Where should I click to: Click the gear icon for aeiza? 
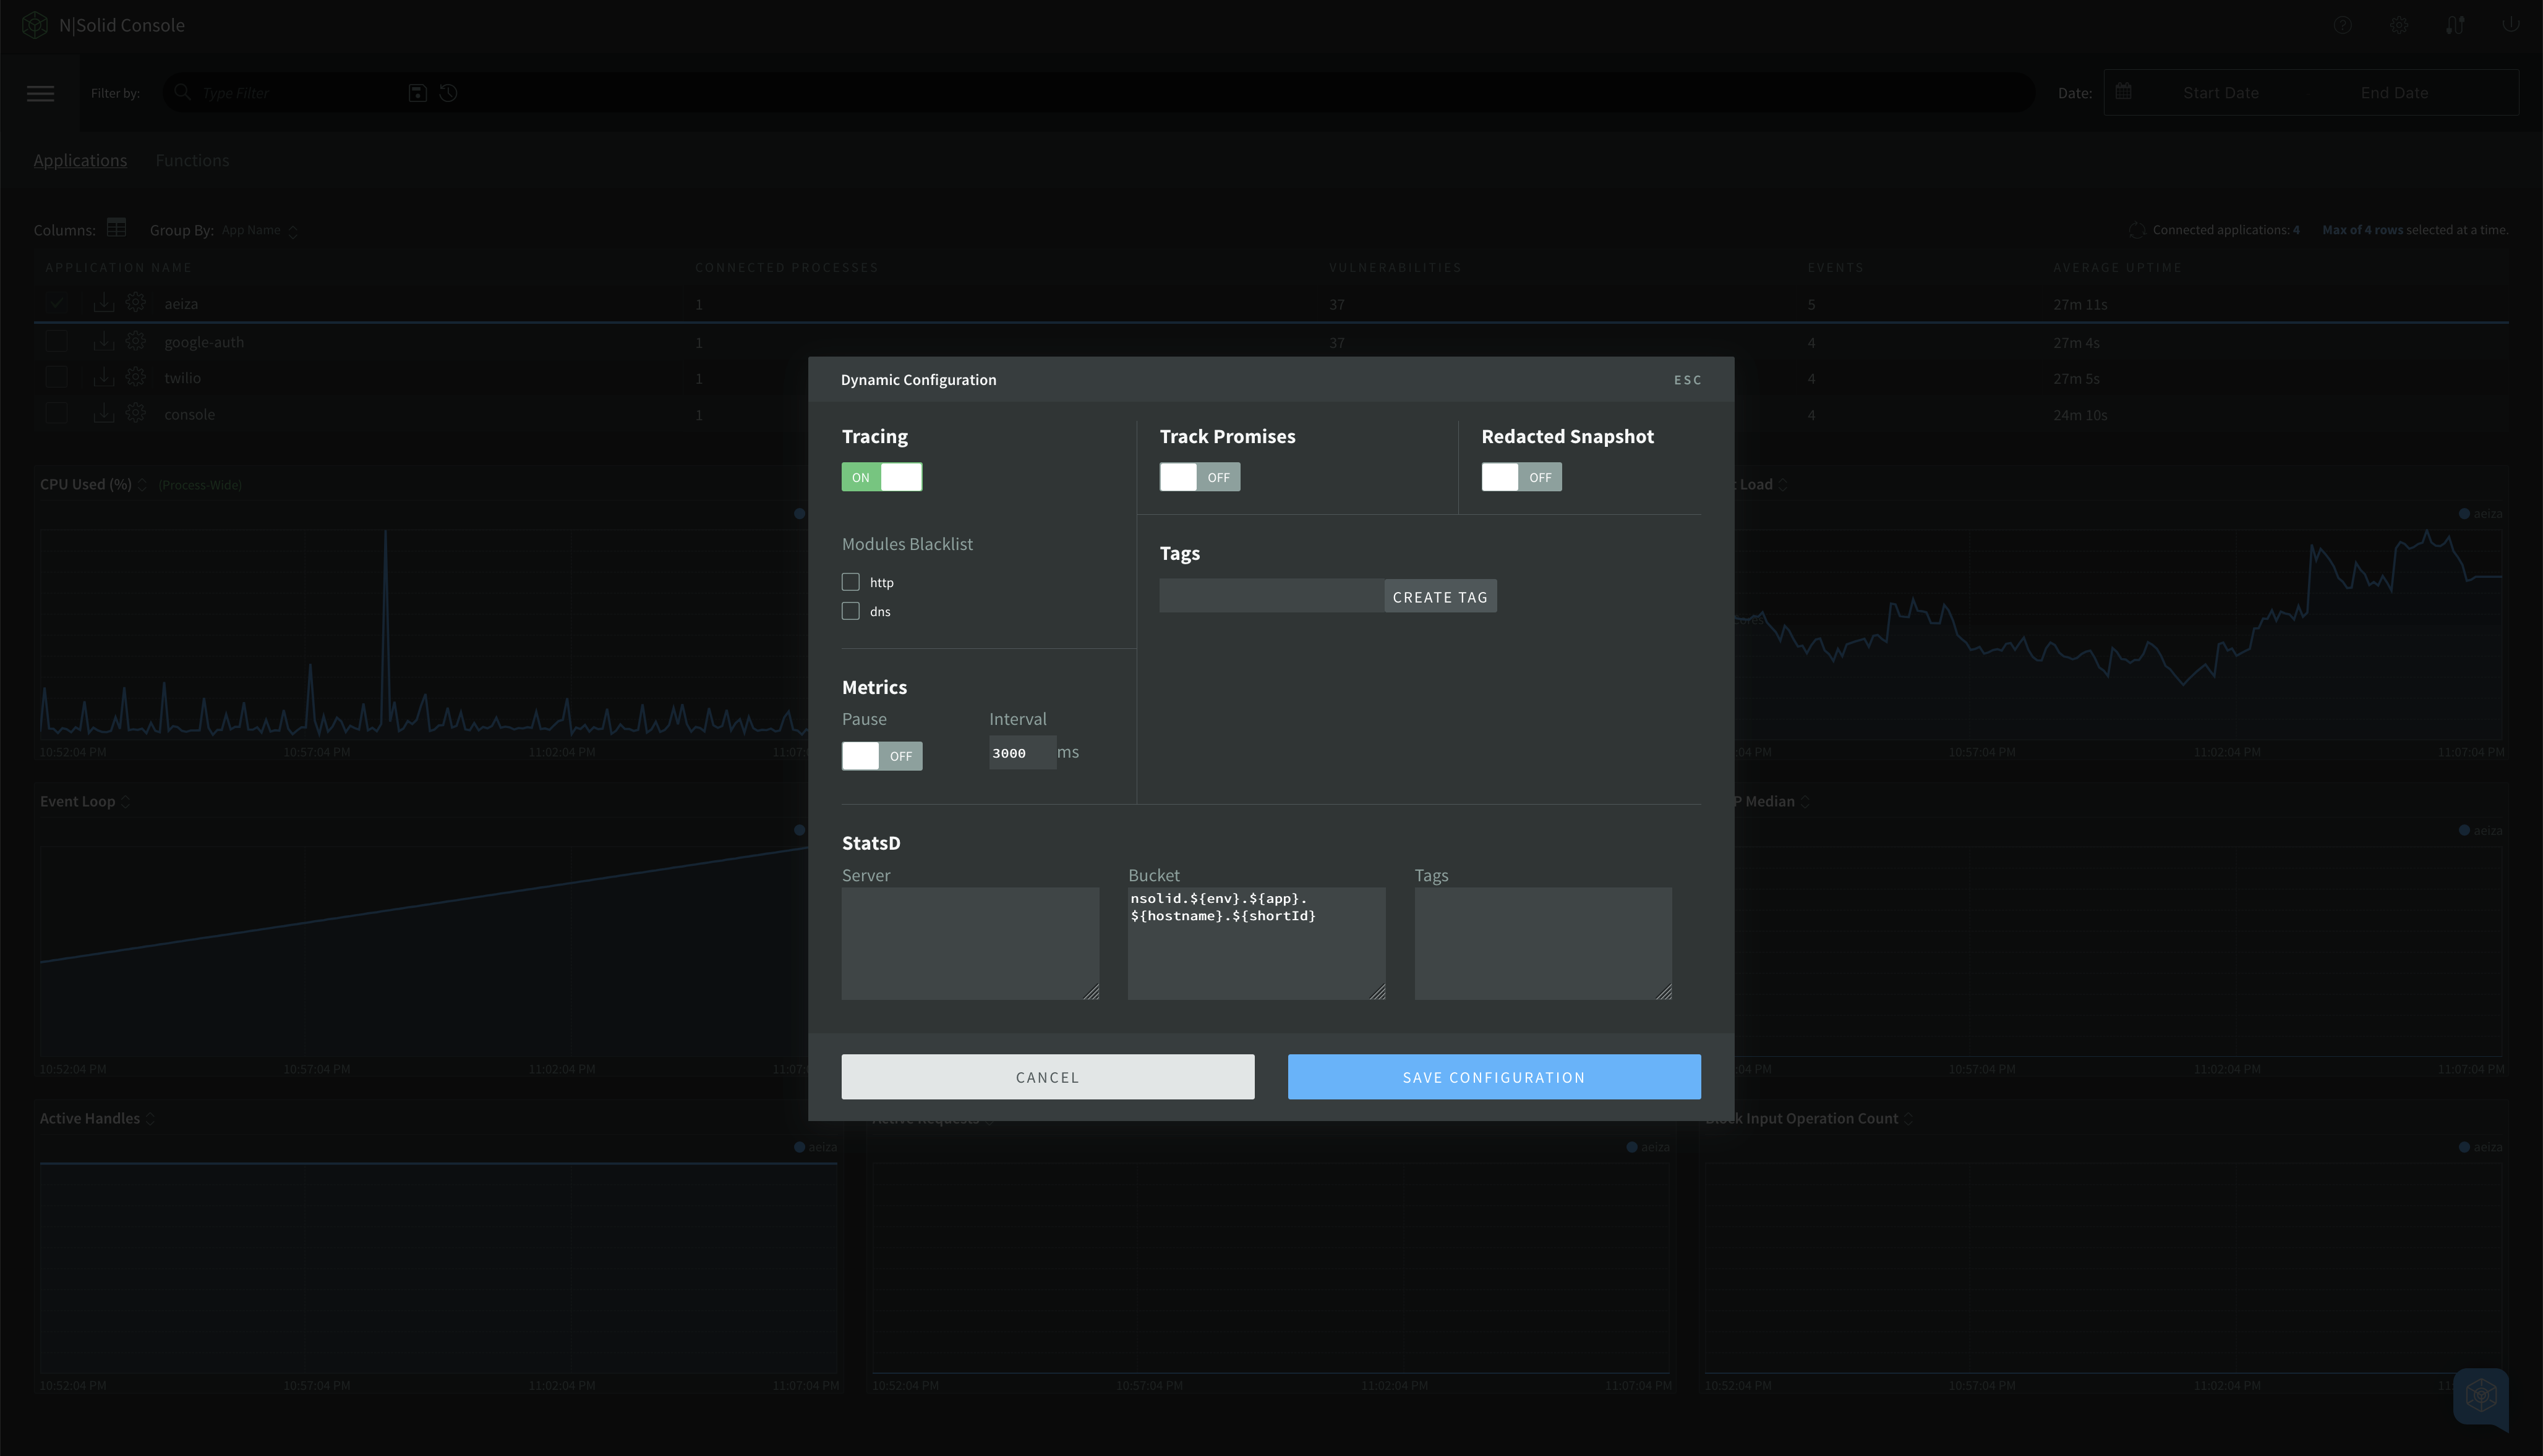tap(136, 302)
